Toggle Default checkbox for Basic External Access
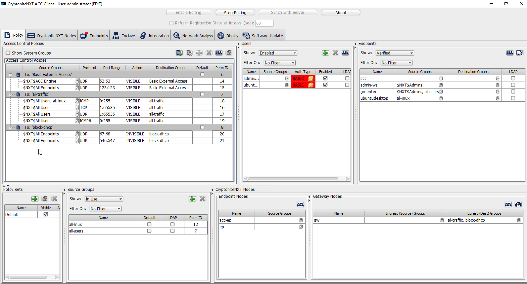 pos(202,75)
